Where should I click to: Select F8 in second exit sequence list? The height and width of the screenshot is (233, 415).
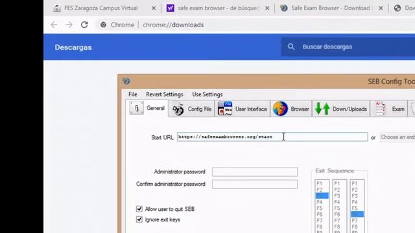coord(339,227)
